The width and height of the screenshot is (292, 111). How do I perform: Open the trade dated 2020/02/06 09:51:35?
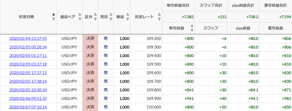28,98
